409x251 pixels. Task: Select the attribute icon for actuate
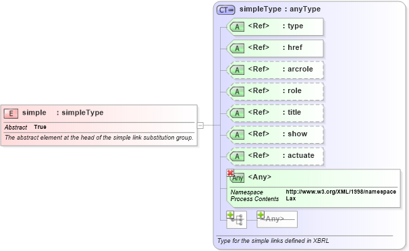[237, 156]
